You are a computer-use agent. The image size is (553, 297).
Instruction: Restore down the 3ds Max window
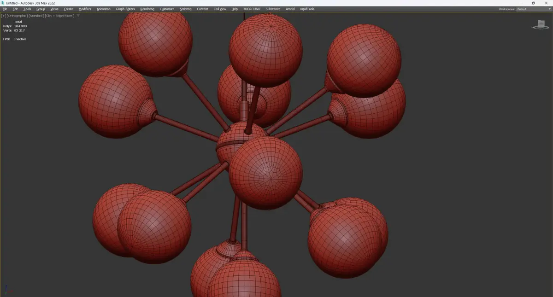[x=534, y=3]
